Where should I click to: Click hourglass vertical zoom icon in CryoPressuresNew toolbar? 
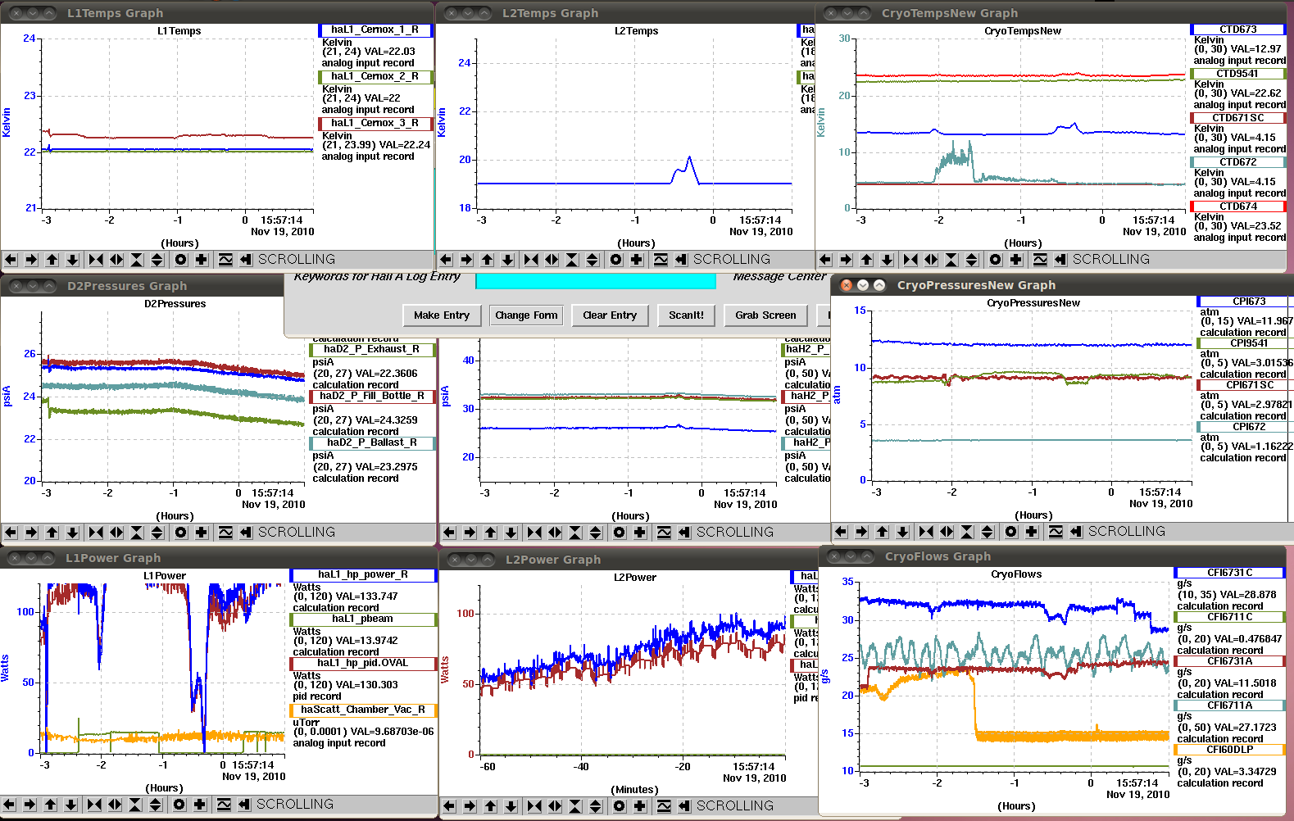pyautogui.click(x=967, y=532)
